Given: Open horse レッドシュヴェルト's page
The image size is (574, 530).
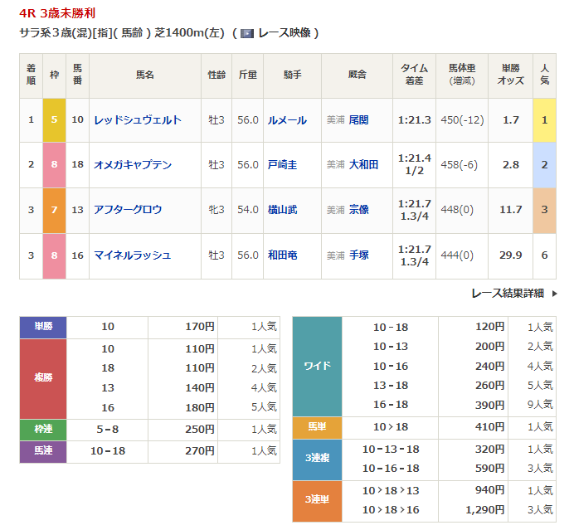Looking at the screenshot, I should [x=138, y=120].
